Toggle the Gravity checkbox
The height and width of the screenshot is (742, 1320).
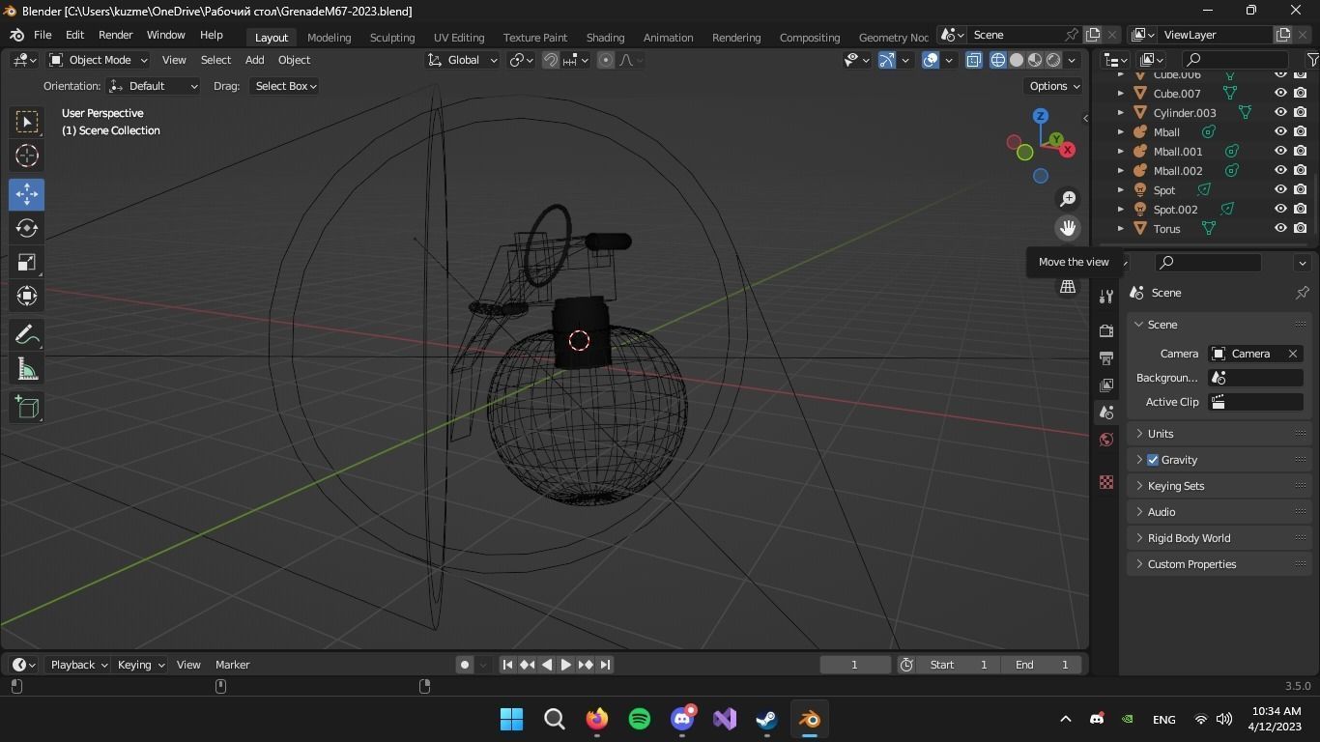(1153, 460)
